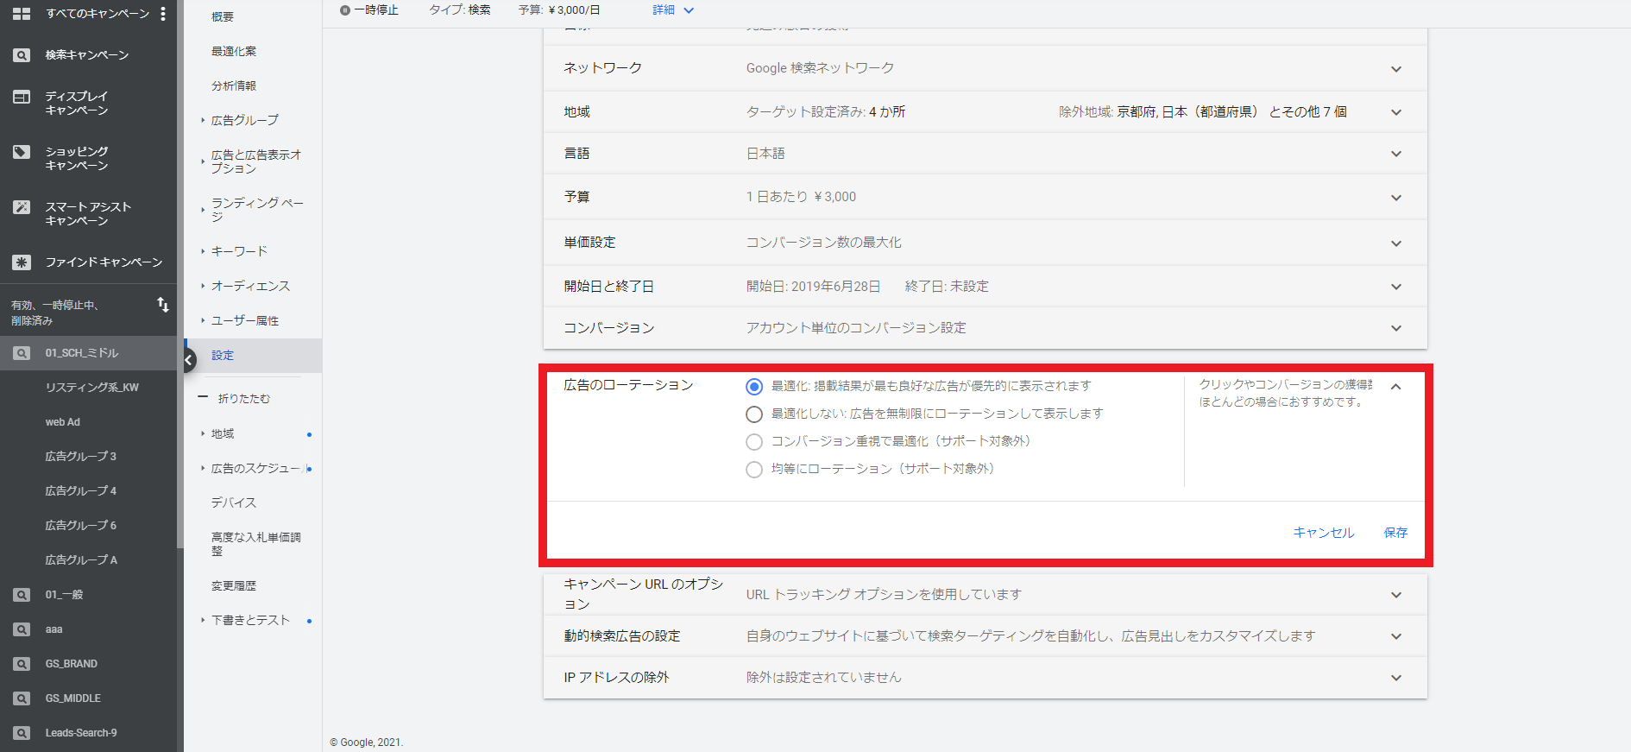This screenshot has width=1631, height=752.
Task: Open the three-dot menu beside すべてのキャンペーン
Action: (x=163, y=14)
